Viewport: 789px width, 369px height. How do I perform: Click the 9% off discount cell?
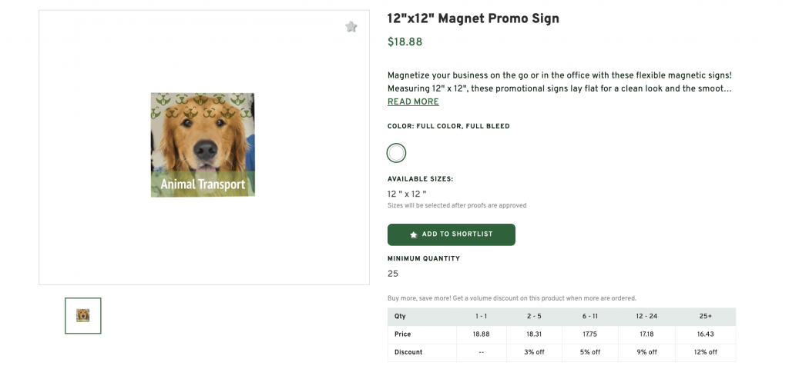647,352
